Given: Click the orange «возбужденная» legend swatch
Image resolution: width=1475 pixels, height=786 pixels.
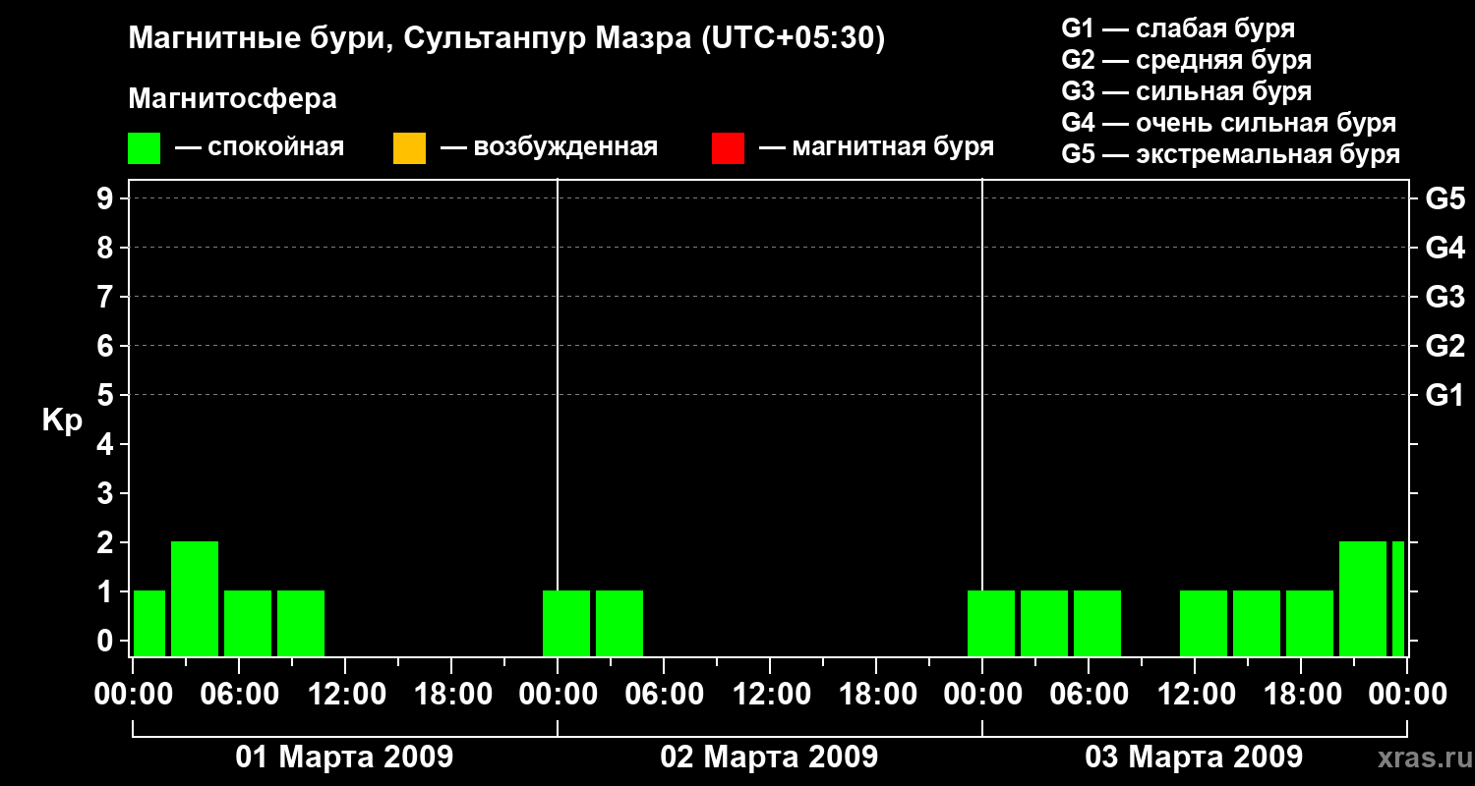Looking at the screenshot, I should [x=409, y=148].
